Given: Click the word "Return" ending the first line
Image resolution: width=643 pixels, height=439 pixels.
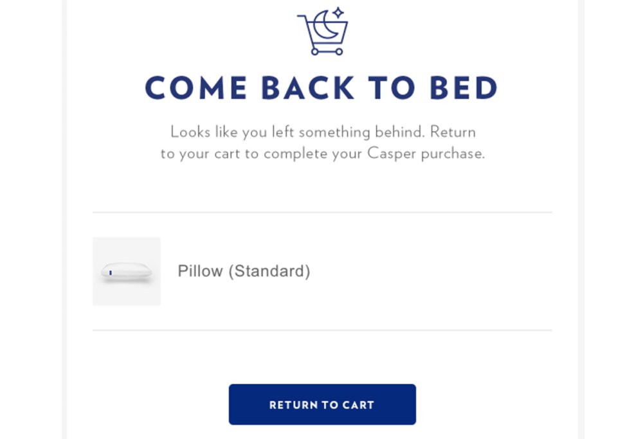Looking at the screenshot, I should pos(453,132).
